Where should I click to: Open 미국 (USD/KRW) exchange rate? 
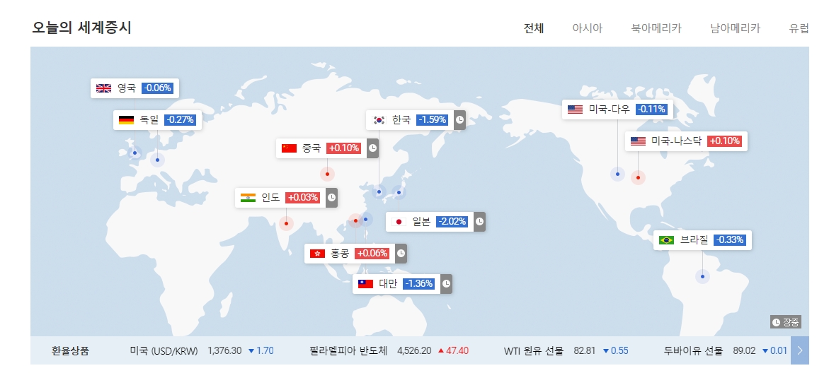pos(164,350)
